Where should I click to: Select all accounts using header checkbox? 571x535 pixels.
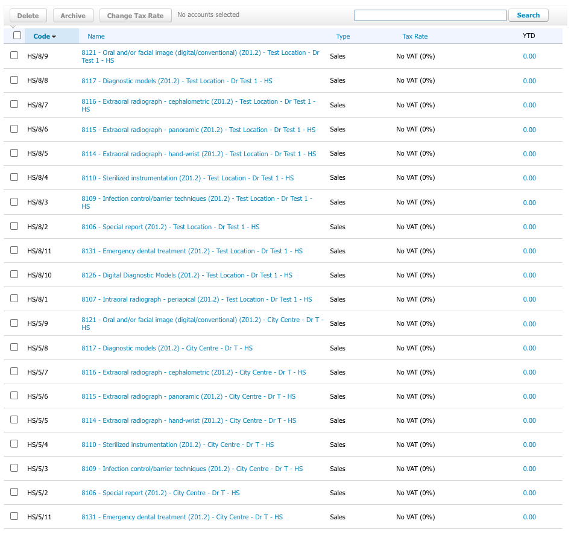pos(17,35)
